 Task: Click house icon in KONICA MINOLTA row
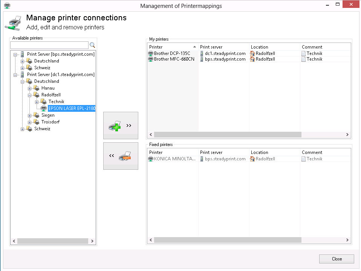[x=252, y=159]
